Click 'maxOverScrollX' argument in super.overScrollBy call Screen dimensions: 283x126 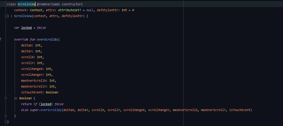click(185, 110)
